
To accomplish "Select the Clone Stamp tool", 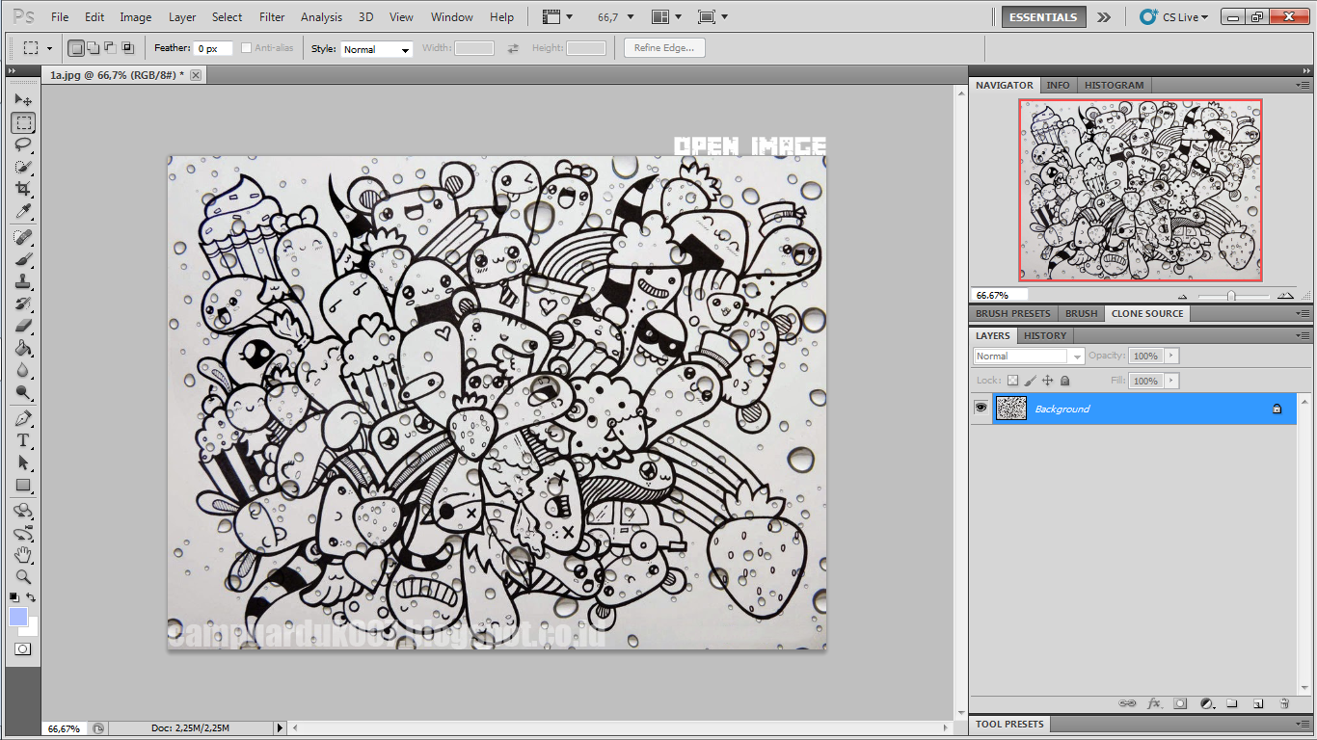I will (23, 281).
